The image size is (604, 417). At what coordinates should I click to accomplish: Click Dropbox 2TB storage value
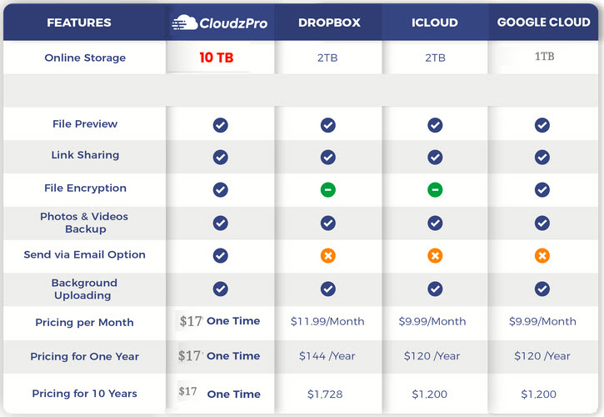[327, 58]
